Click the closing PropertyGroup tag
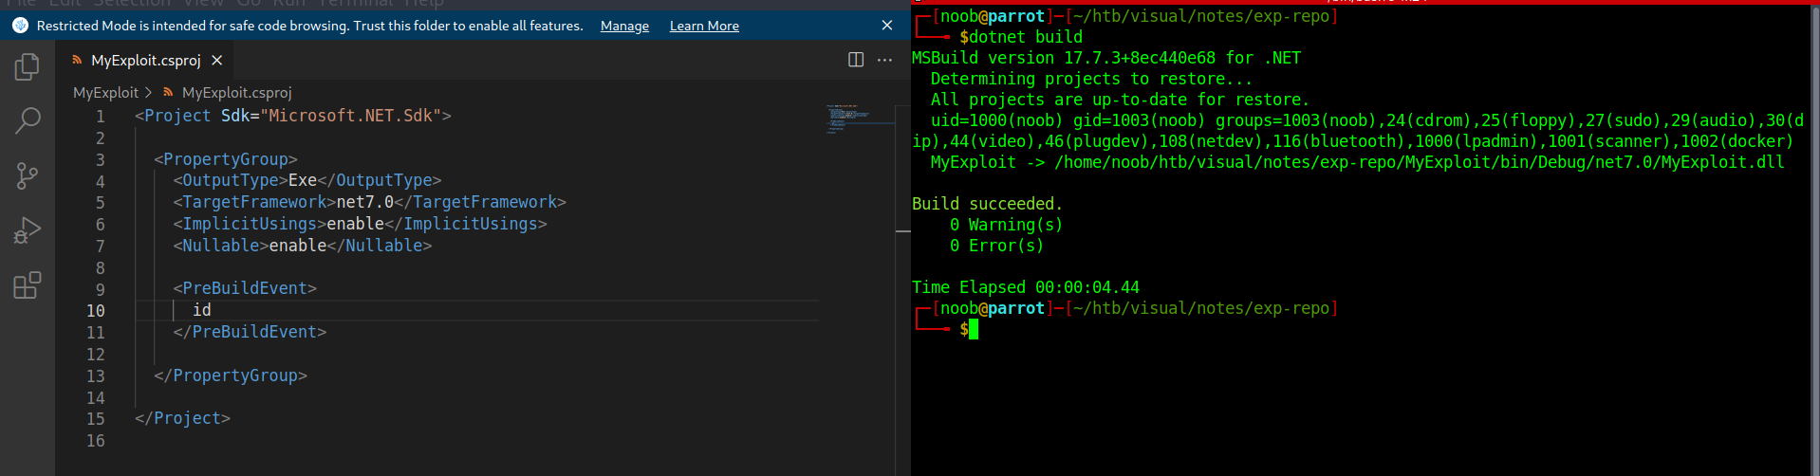Screen dimensions: 1820x476 pyautogui.click(x=231, y=375)
